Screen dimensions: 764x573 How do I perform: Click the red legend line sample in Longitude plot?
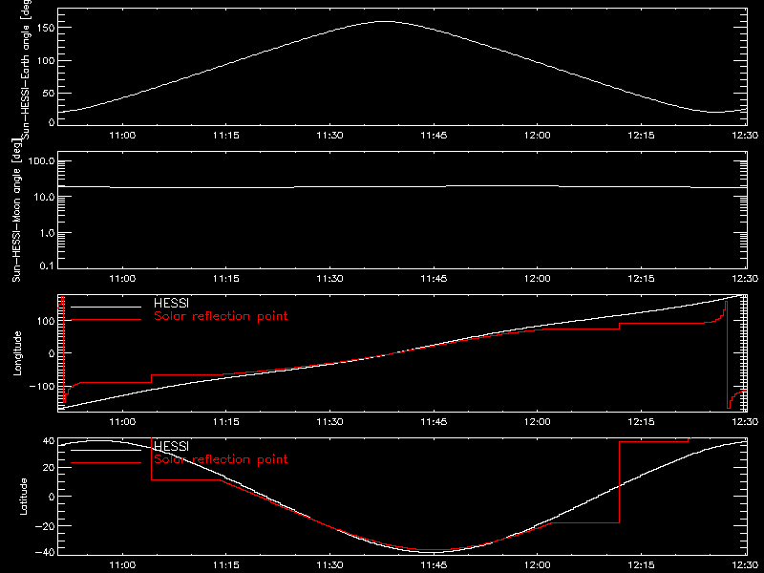106,320
